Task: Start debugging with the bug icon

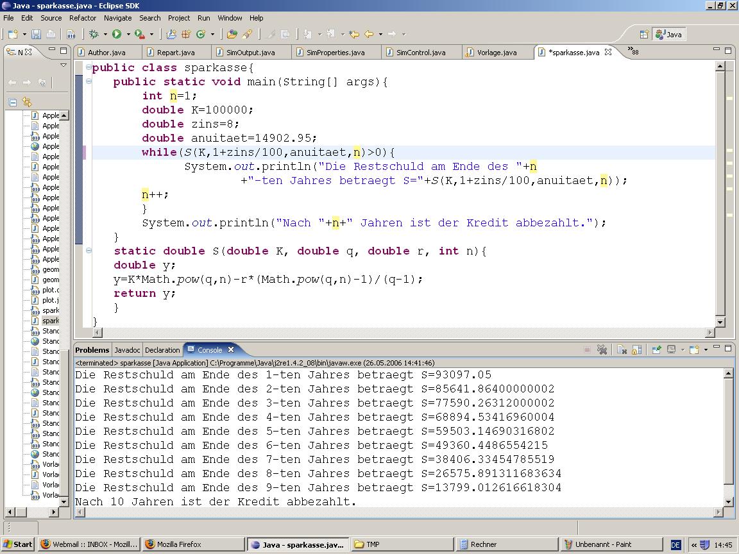Action: click(94, 34)
